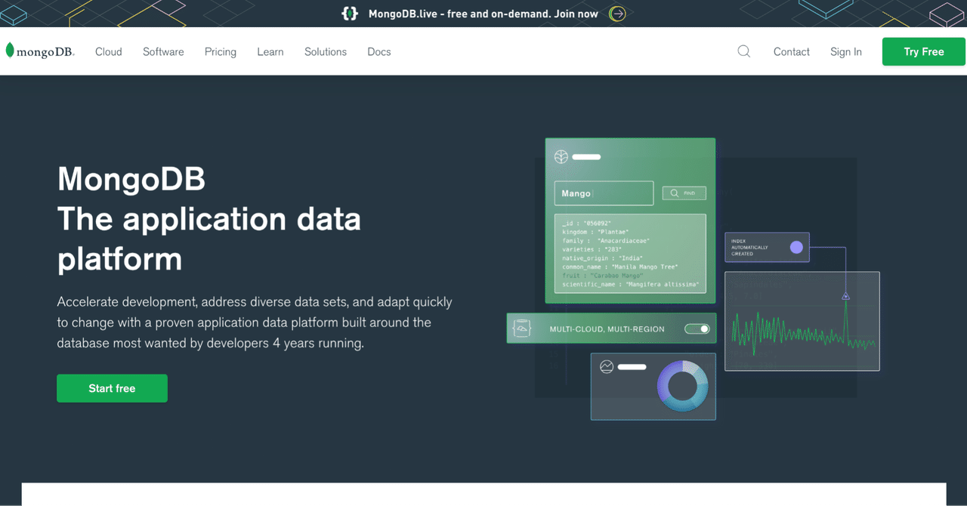967x506 pixels.
Task: Click the curly braces icon in the top banner
Action: tap(348, 13)
